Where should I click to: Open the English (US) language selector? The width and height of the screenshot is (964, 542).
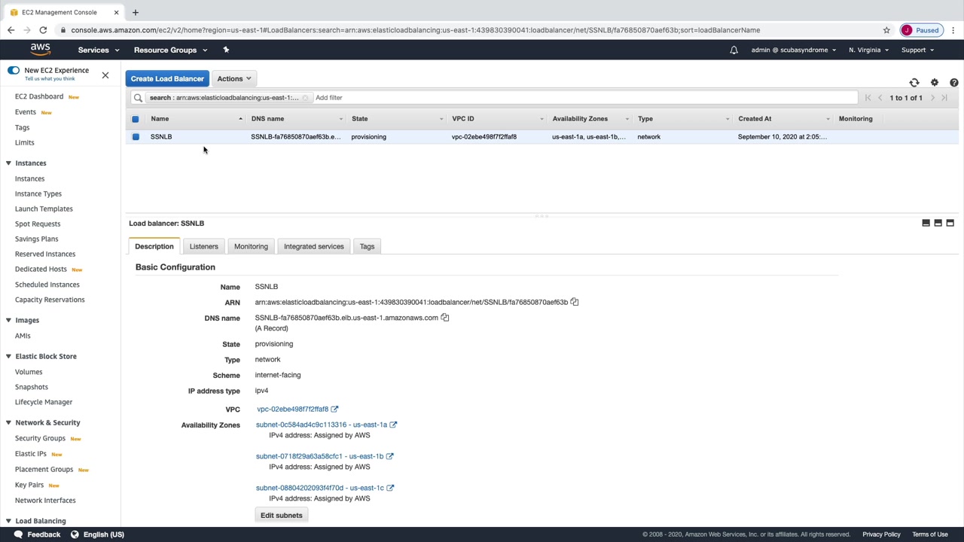click(97, 534)
